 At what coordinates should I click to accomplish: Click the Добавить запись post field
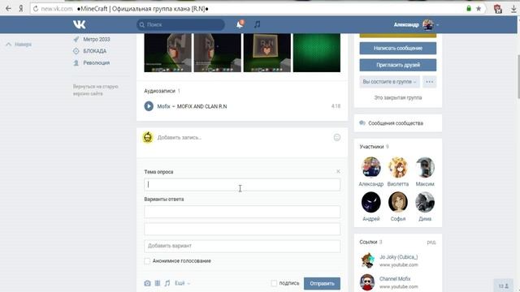coord(242,137)
